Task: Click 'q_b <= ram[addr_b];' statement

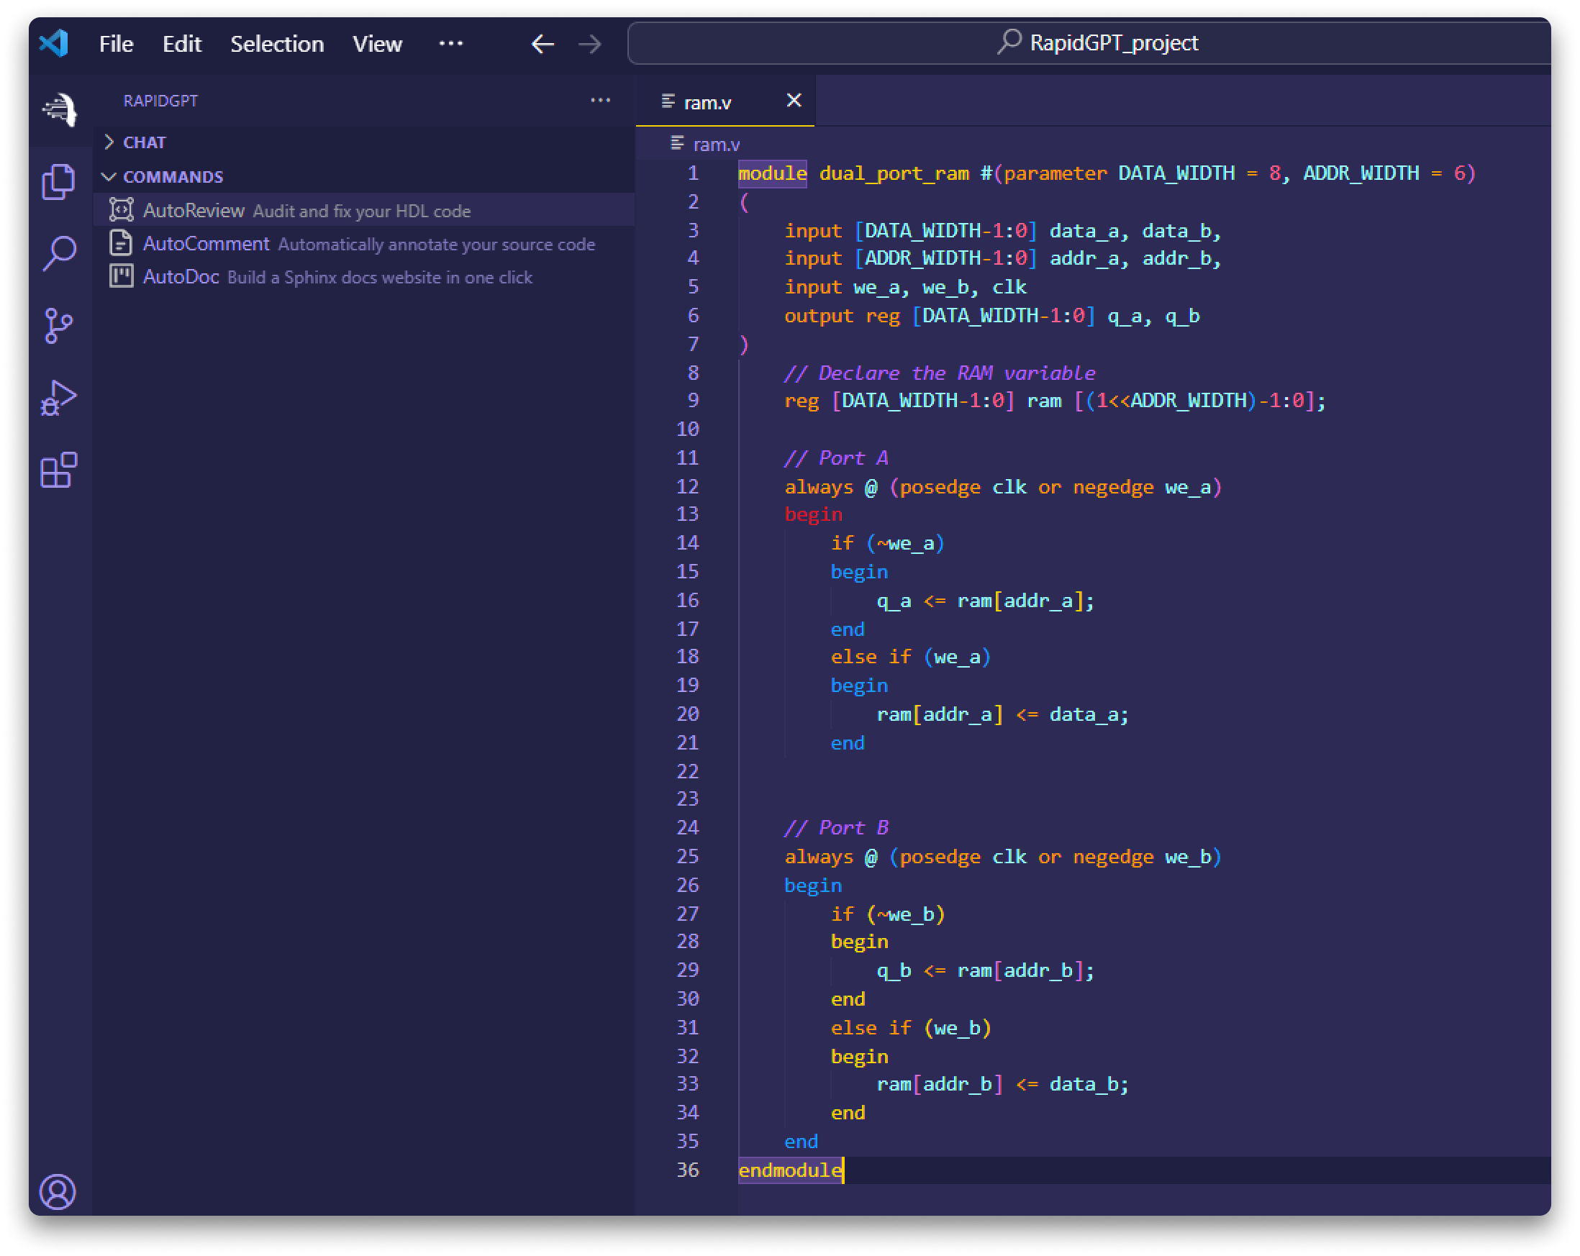Action: tap(985, 970)
